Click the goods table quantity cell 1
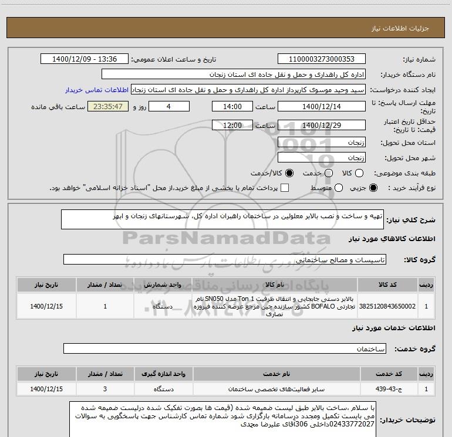Screen dimensions: 452x437 [105, 306]
